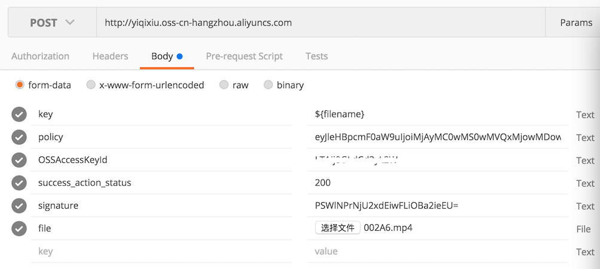Open the Text type dropdown for signature row
600x269 pixels.
tap(584, 206)
